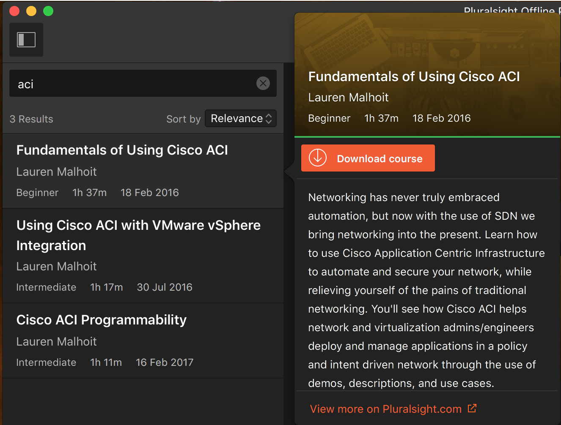The image size is (561, 425).
Task: Click 'Beginner' level in the detail header
Action: (329, 118)
